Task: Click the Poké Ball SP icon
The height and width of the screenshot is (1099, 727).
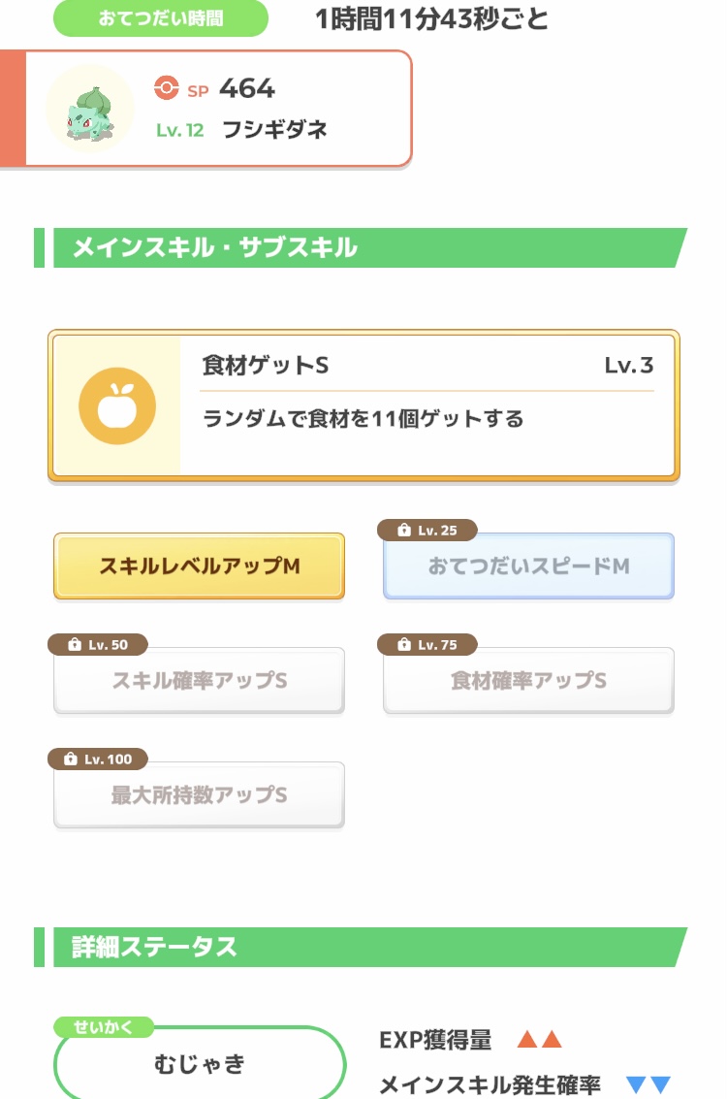Action: tap(167, 89)
